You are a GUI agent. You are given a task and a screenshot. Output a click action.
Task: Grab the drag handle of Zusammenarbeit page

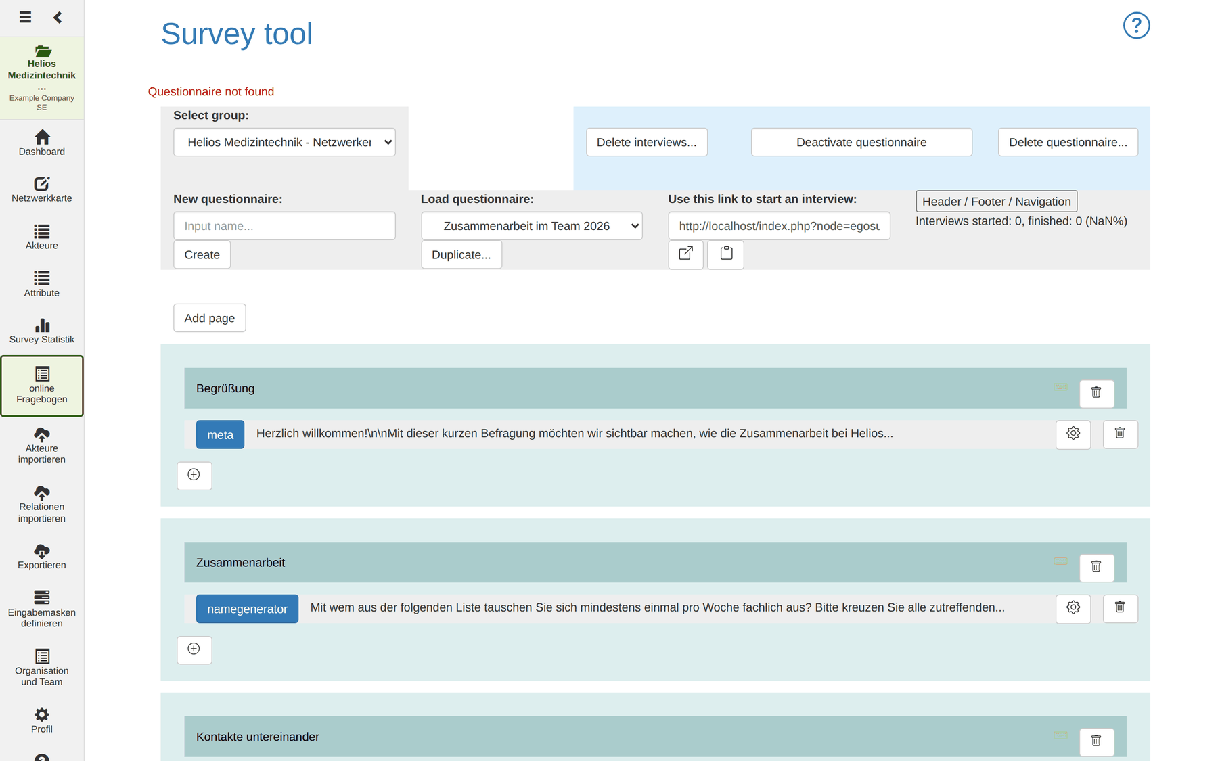pos(1060,561)
